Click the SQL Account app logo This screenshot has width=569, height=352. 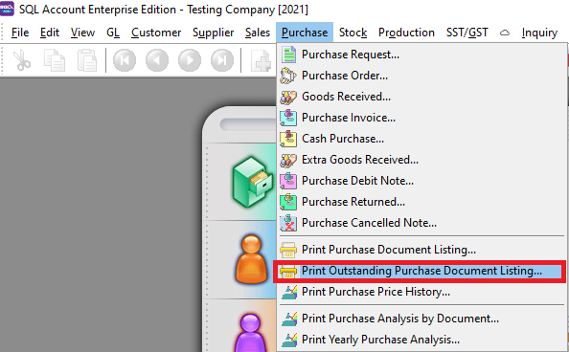7,9
